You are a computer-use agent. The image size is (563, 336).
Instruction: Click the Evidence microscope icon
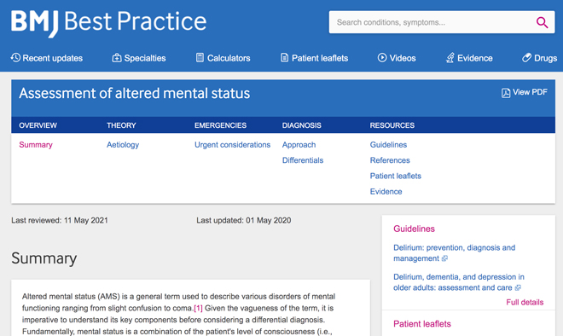450,57
